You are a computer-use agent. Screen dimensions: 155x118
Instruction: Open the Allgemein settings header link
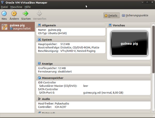[x=49, y=25]
